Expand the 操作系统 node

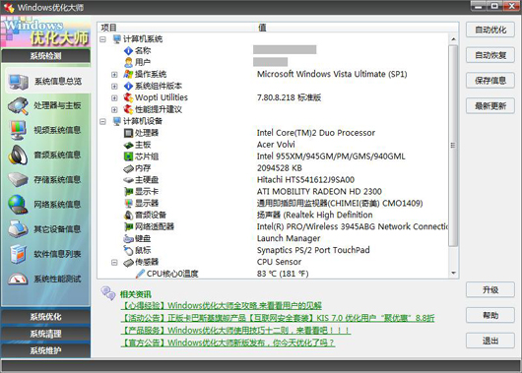coord(114,75)
